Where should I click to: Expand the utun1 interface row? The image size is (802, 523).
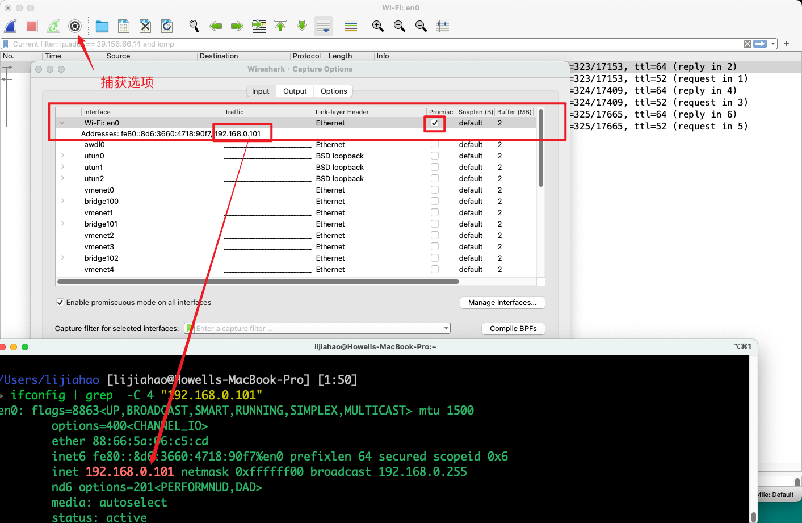click(x=62, y=167)
